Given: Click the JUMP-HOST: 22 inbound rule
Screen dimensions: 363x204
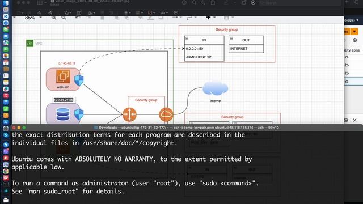Looking at the screenshot, I should (x=199, y=57).
